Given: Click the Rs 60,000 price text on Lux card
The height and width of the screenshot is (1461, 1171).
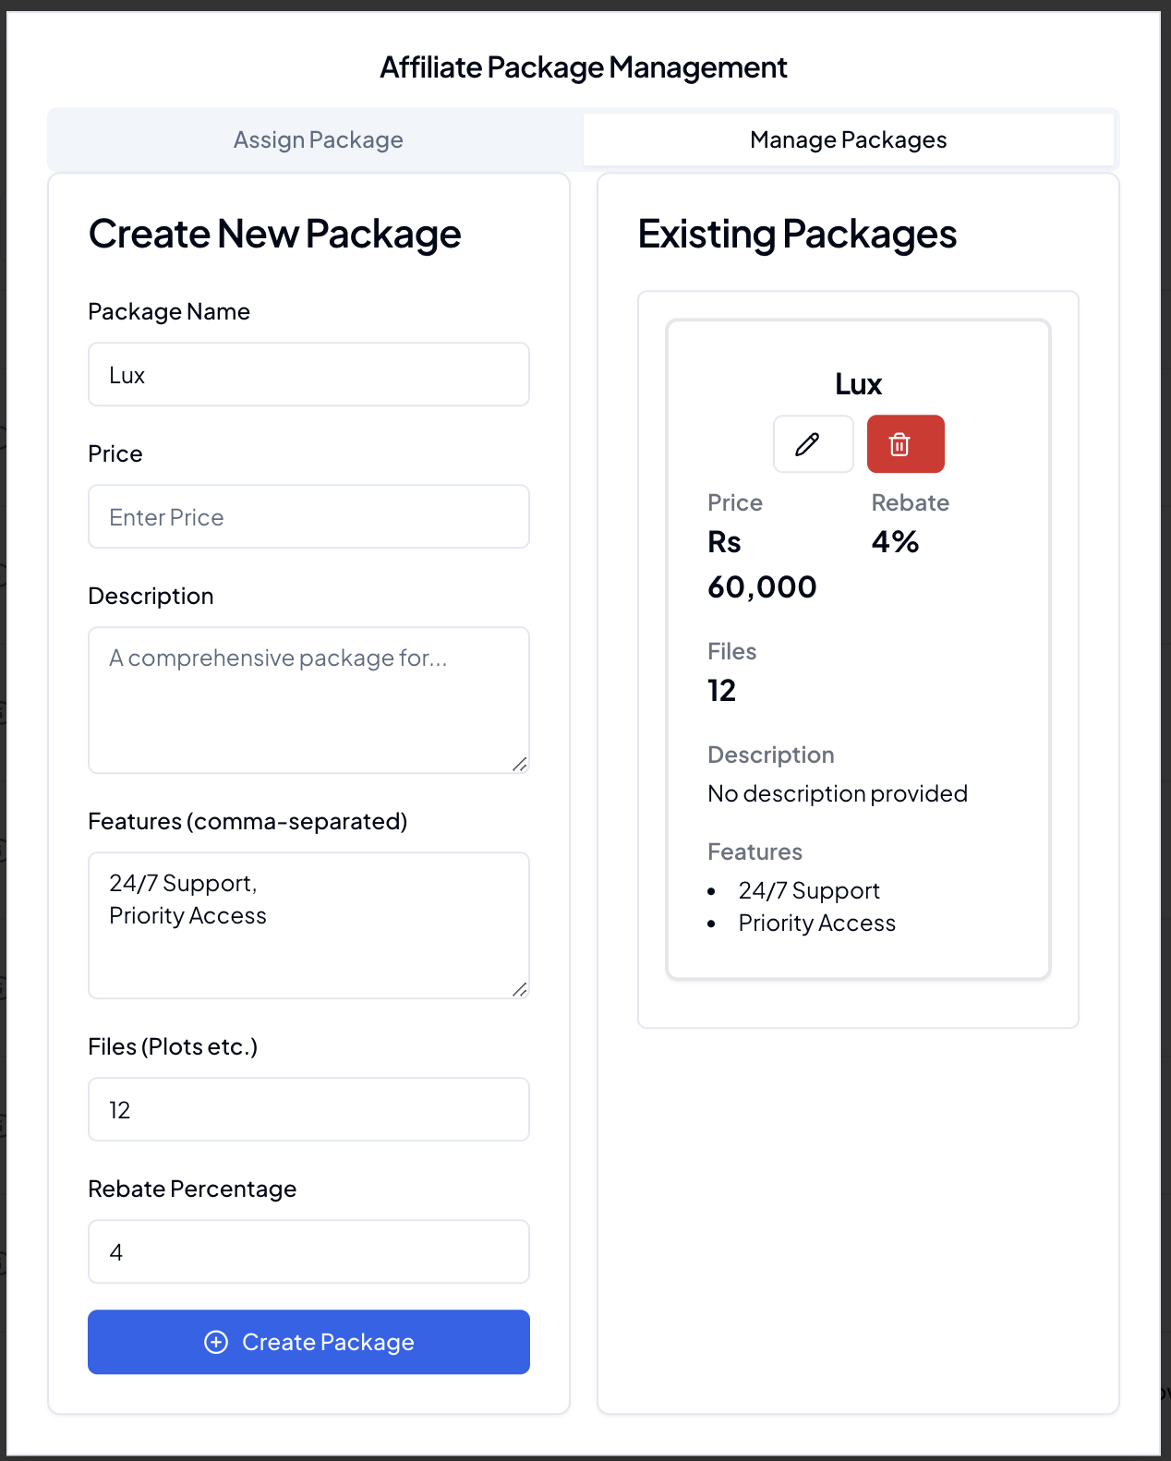Looking at the screenshot, I should [x=762, y=563].
